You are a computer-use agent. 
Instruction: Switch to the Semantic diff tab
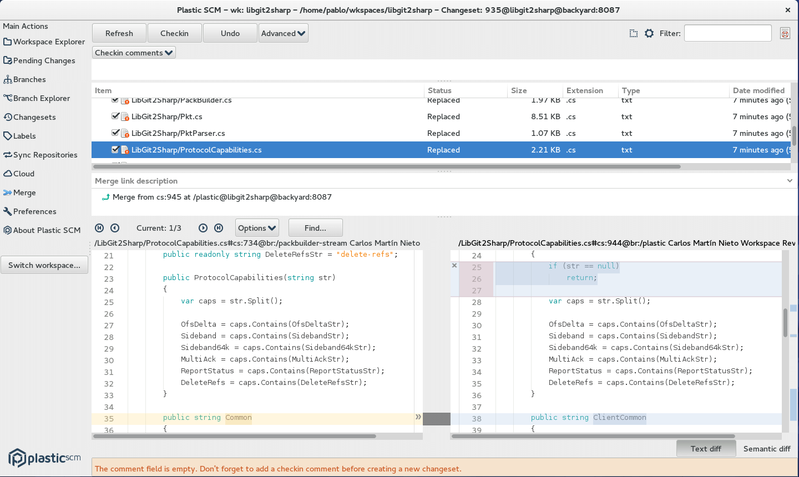(767, 449)
